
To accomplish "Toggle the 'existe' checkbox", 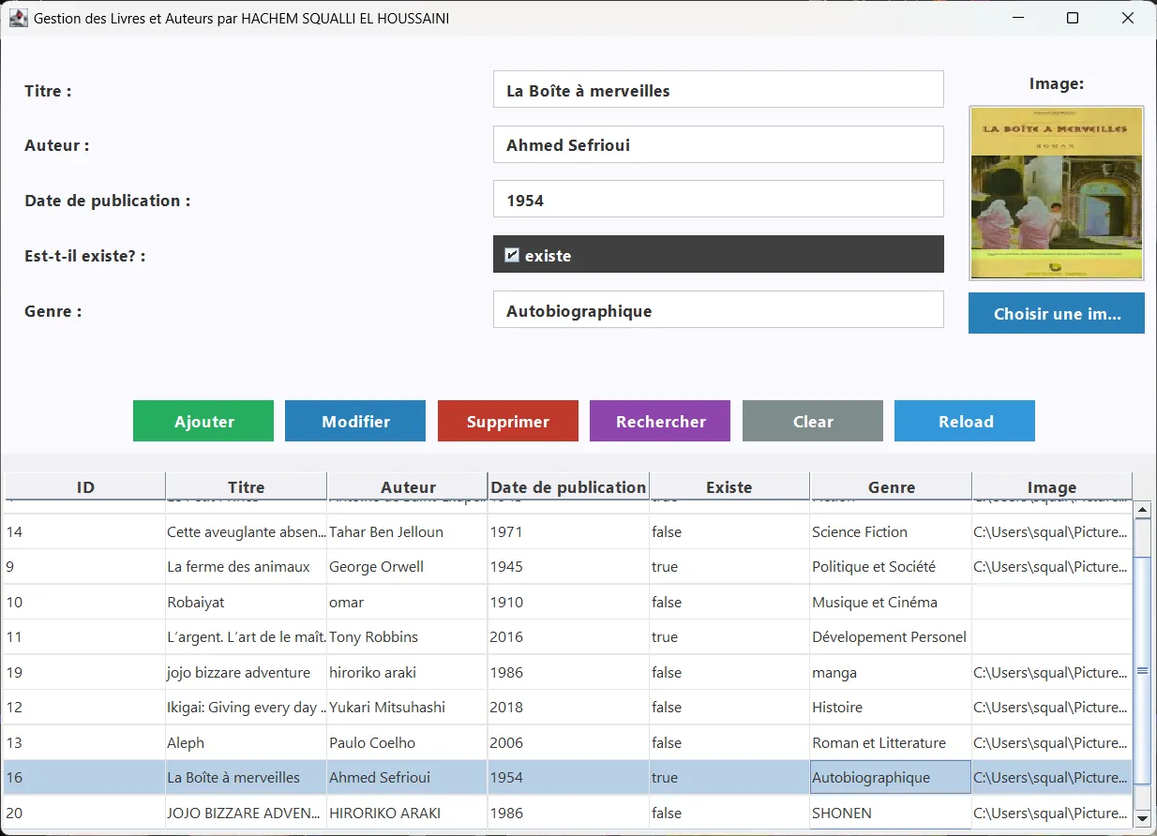I will [511, 254].
